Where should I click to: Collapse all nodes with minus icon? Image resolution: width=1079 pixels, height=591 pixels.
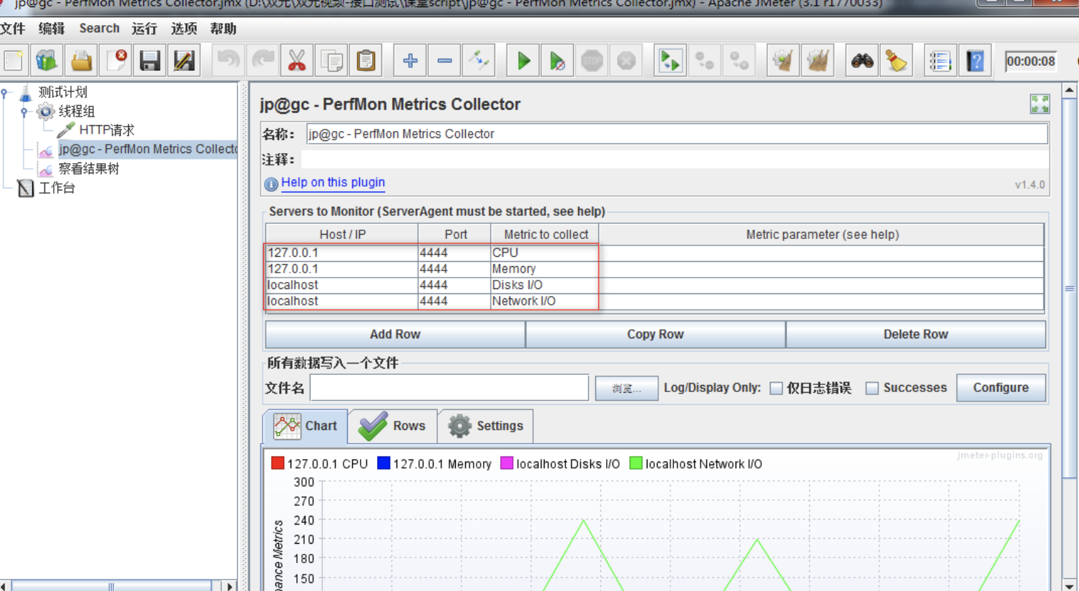pos(444,61)
